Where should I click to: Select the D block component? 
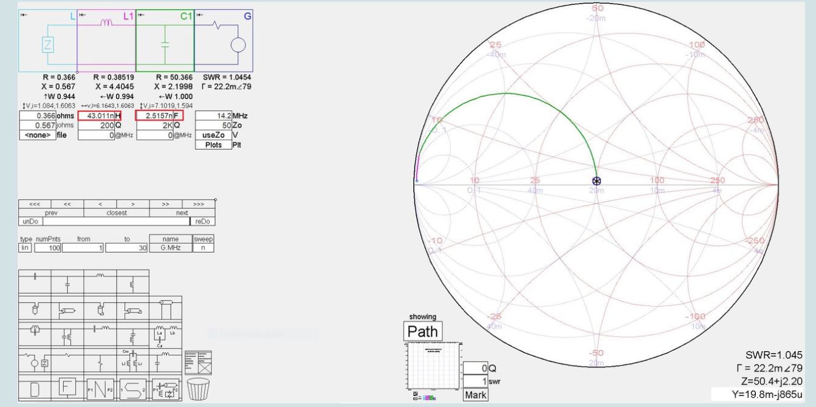click(35, 388)
